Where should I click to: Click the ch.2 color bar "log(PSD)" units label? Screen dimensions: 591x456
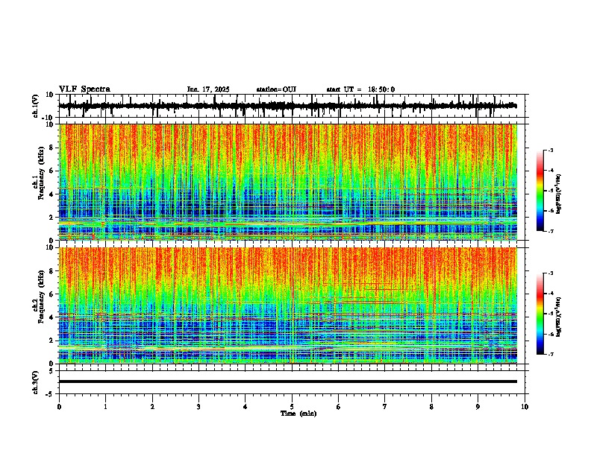click(x=558, y=317)
